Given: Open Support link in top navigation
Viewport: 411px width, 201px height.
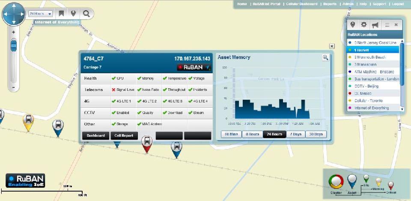Looking at the screenshot, I should [379, 4].
